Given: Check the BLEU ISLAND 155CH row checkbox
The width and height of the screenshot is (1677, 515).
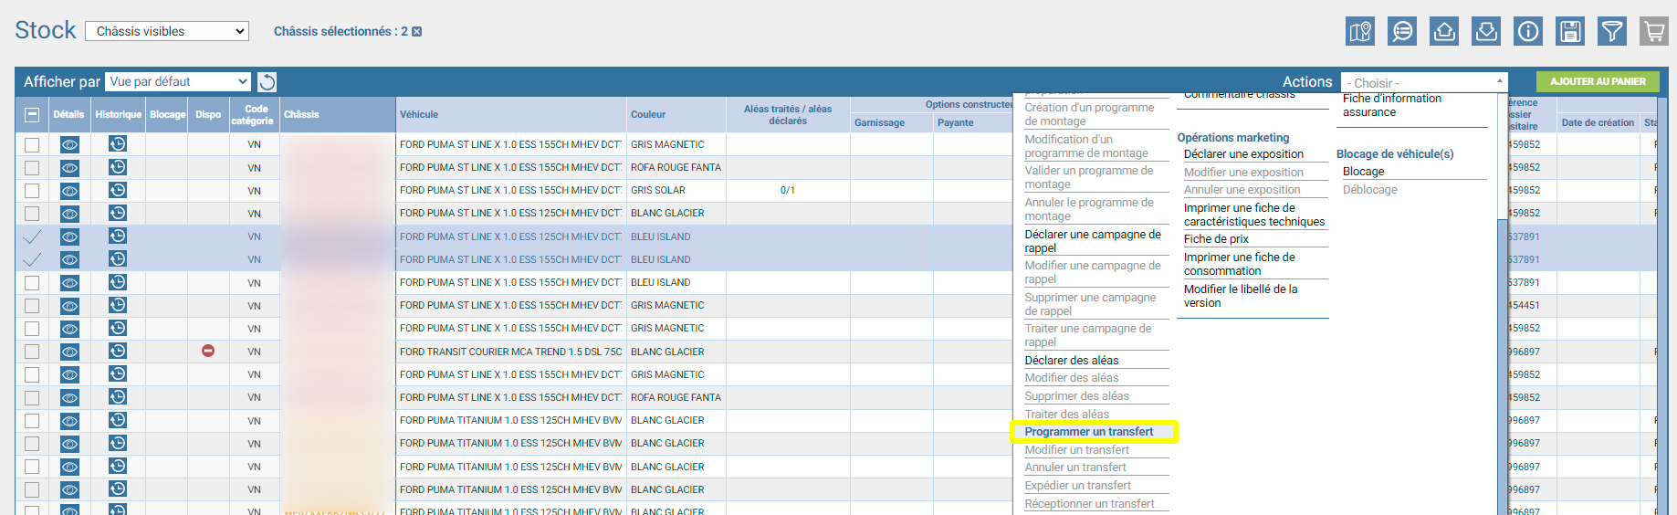Looking at the screenshot, I should click(32, 283).
